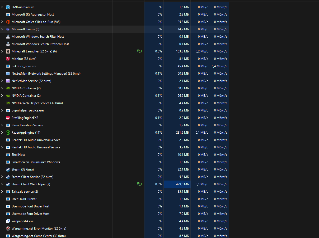Click the Microsoft Teams app icon
The height and width of the screenshot is (238, 319).
click(8, 29)
